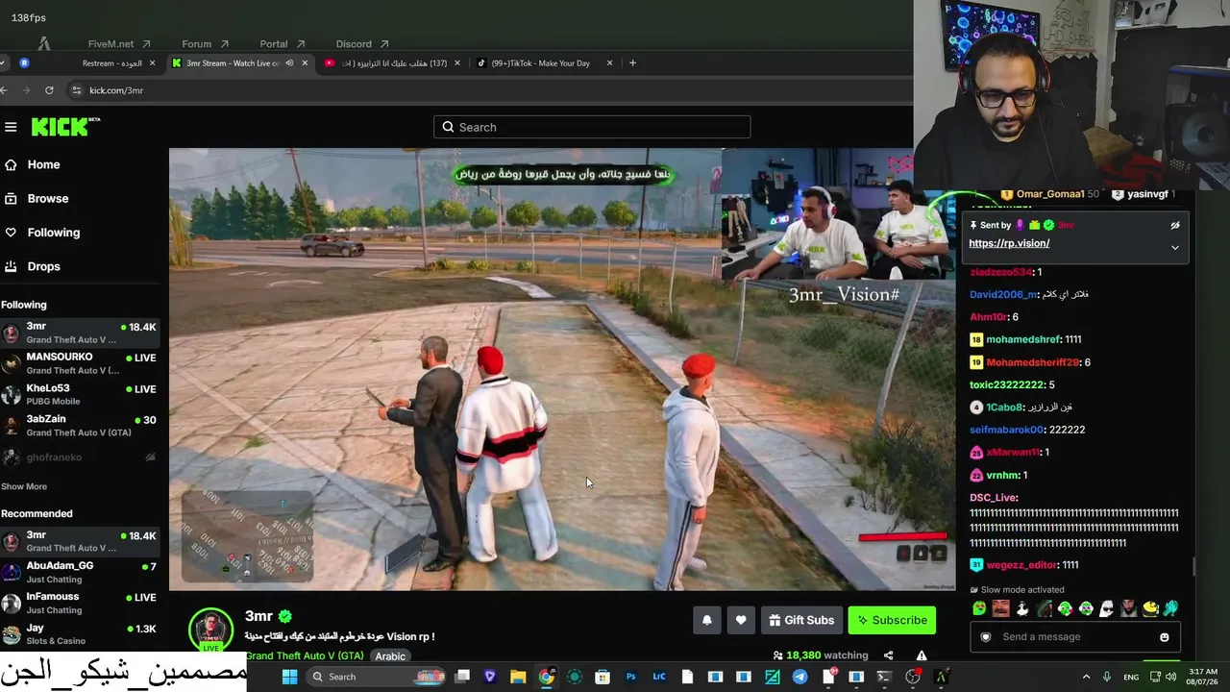This screenshot has width=1230, height=692.
Task: Open the Grand Theft Auto V category link
Action: click(305, 655)
